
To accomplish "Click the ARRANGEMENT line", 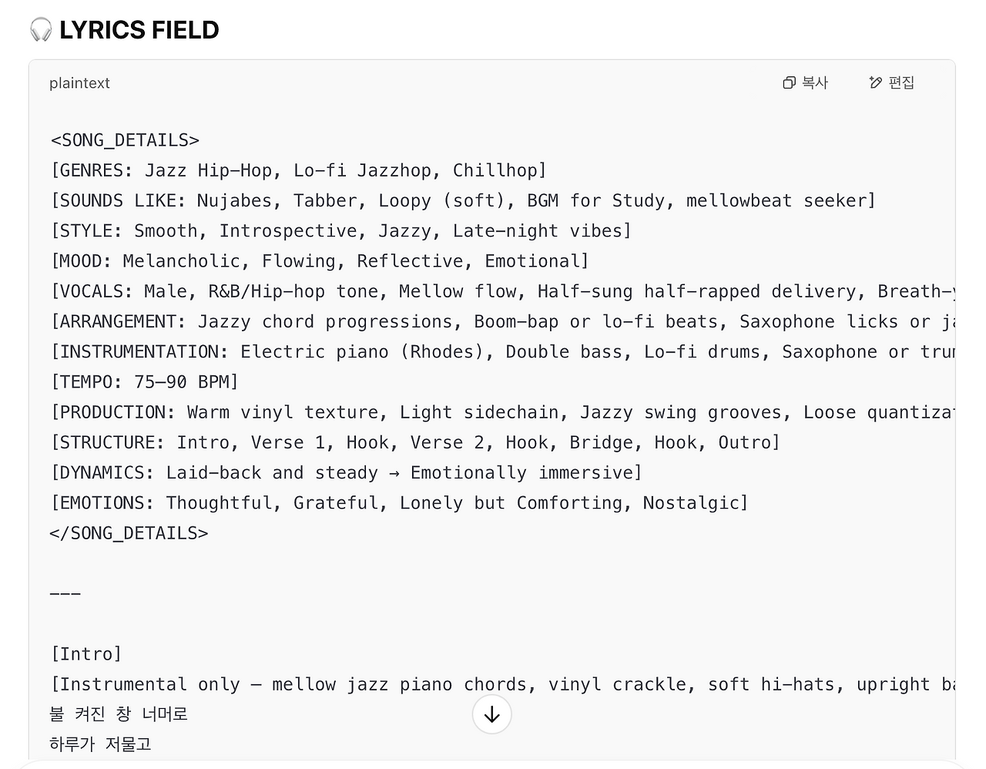I will 501,321.
